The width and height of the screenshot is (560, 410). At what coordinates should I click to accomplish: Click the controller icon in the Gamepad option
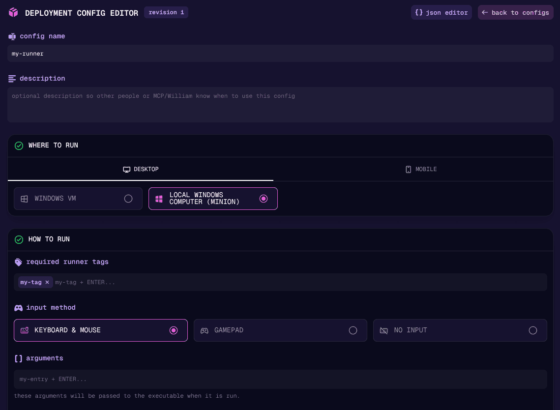pyautogui.click(x=205, y=330)
